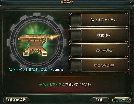Click the 400% probability value
Screen dimensions: 134x104
[59, 70]
